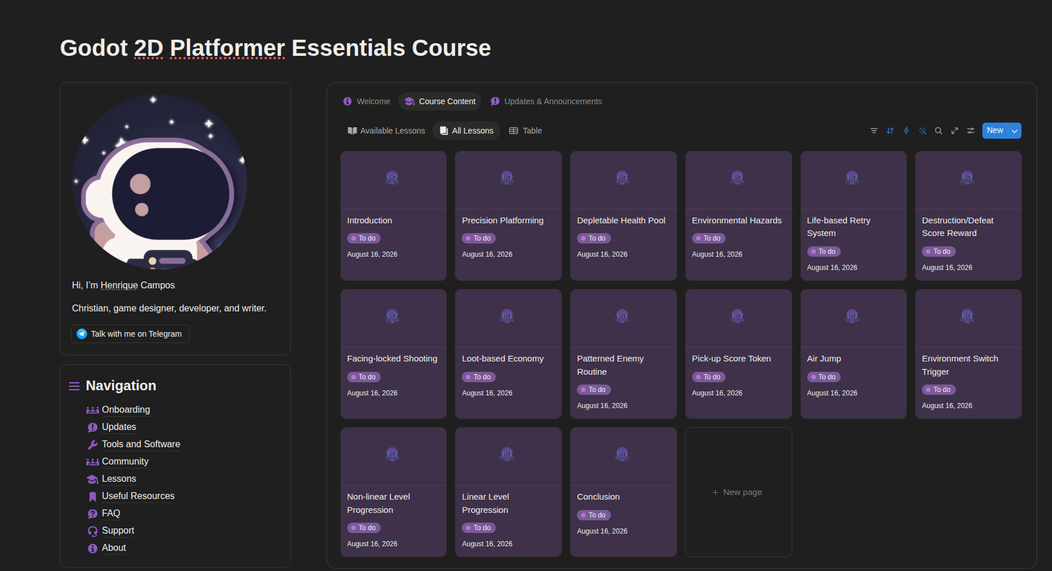Click the sort arrows icon
This screenshot has width=1052, height=571.
pos(890,131)
